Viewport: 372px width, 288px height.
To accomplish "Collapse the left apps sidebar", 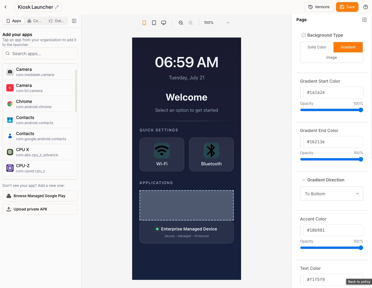I will tap(74, 21).
